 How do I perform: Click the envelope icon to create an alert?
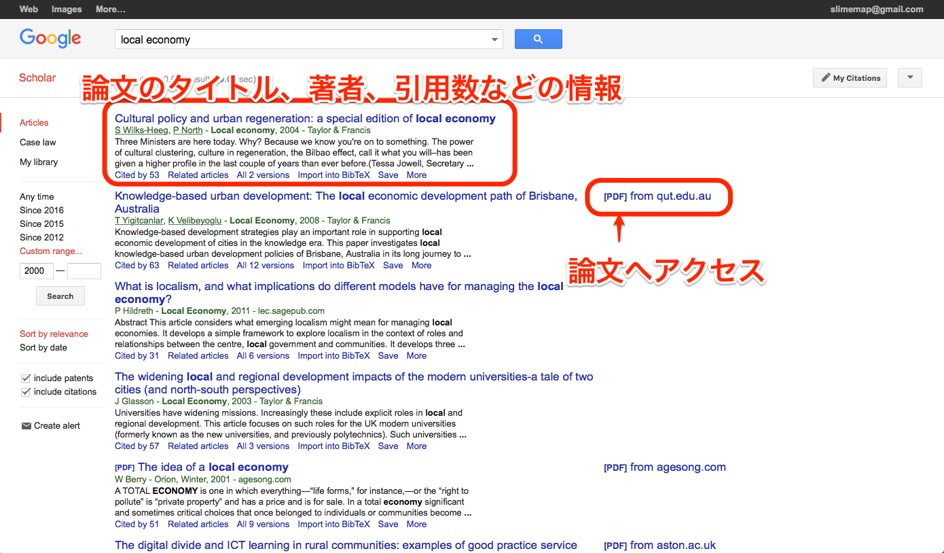[x=25, y=425]
